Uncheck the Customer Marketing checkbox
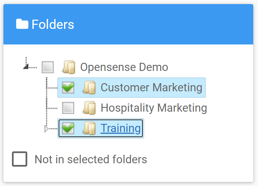 click(x=68, y=88)
